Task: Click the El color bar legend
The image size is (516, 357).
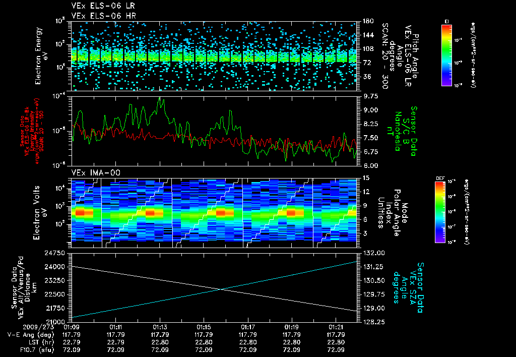Action: pyautogui.click(x=446, y=55)
